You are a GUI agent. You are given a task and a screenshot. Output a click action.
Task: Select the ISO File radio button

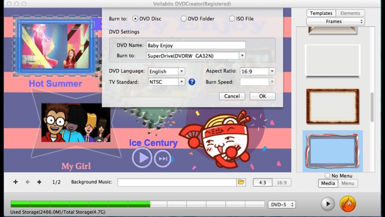tap(232, 19)
